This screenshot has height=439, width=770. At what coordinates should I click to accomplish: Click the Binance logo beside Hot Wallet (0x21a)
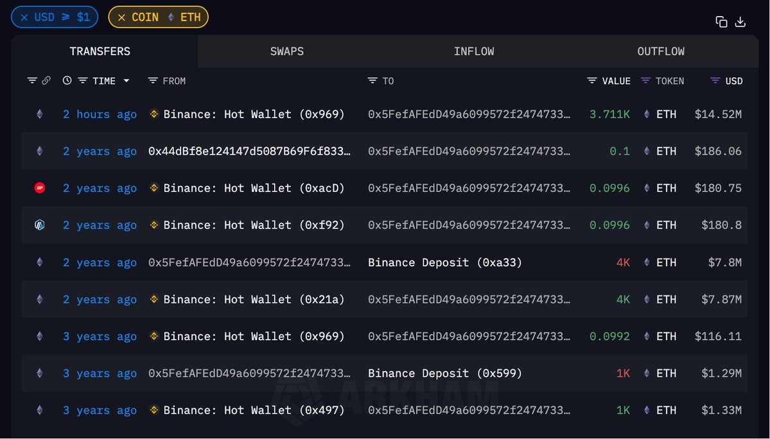pos(153,298)
